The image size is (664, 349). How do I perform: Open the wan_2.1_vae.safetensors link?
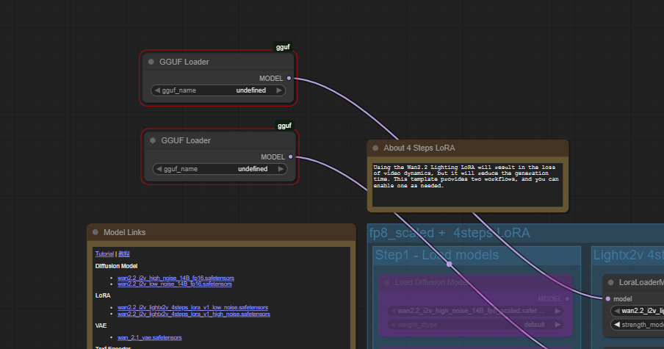[149, 337]
